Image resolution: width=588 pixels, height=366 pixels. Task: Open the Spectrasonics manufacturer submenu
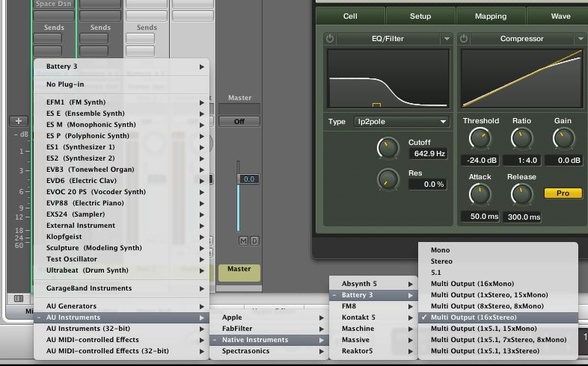click(x=269, y=351)
